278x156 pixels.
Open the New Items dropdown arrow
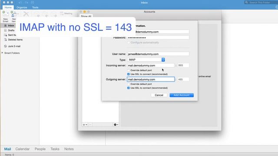(18, 13)
